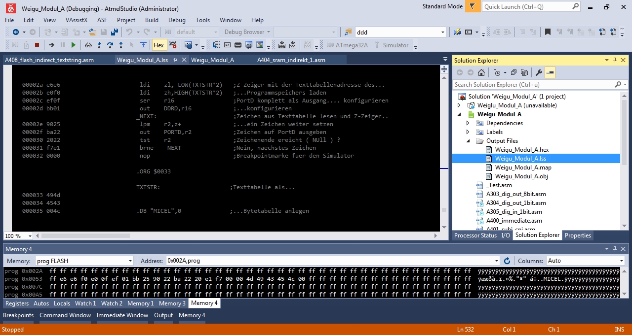This screenshot has width=632, height=335.
Task: Click the Simulator tool button
Action: coord(391,45)
